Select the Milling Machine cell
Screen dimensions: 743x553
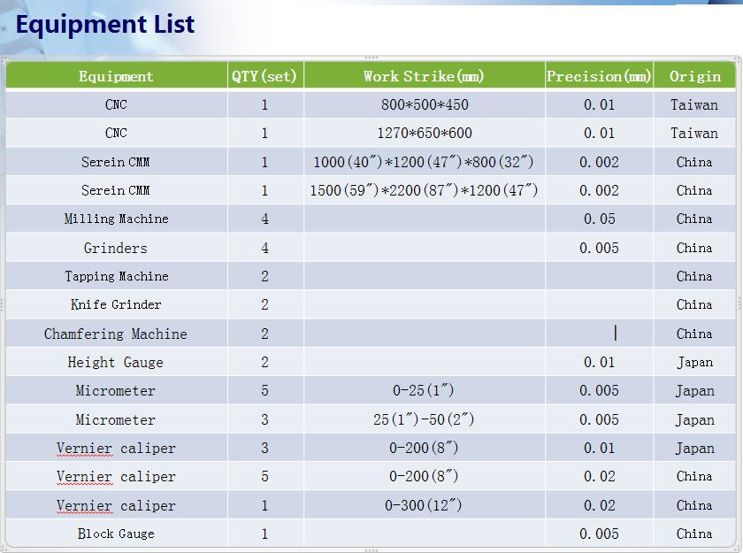coord(117,219)
